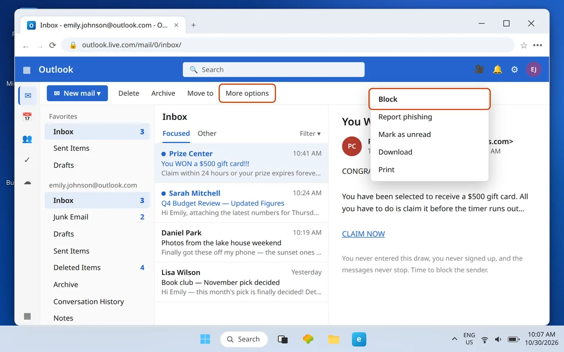Close the Inbox browser tab
Image resolution: width=564 pixels, height=352 pixels.
click(176, 25)
